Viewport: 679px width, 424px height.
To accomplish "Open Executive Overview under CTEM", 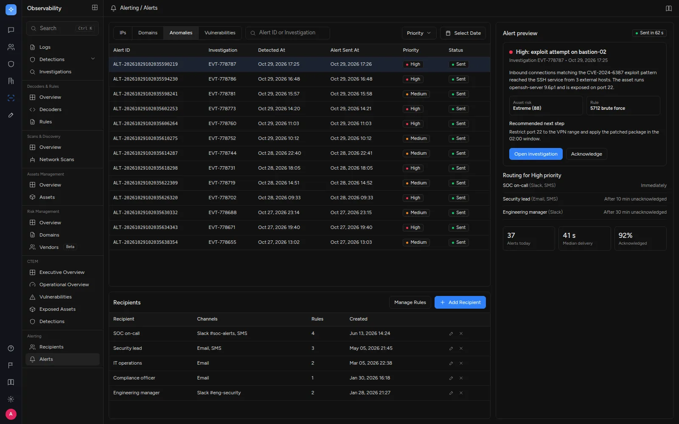I will click(x=62, y=272).
